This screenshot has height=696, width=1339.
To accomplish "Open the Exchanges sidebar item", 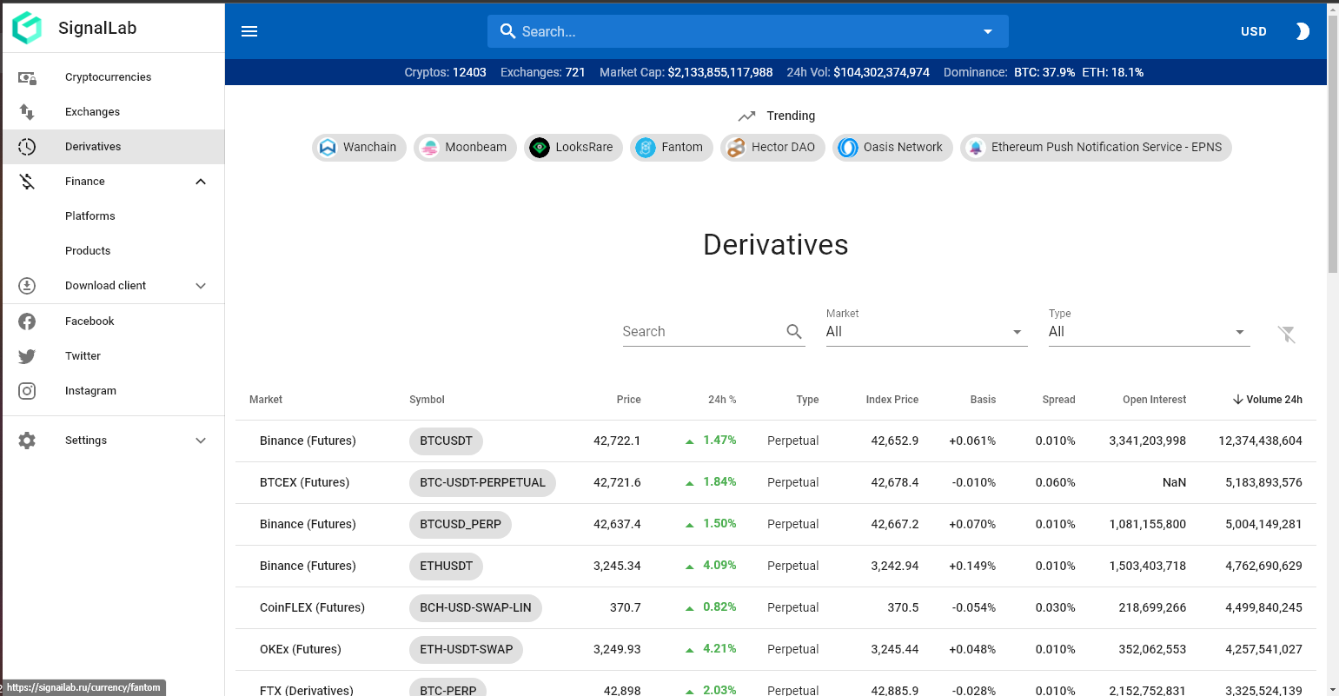I will click(x=92, y=112).
